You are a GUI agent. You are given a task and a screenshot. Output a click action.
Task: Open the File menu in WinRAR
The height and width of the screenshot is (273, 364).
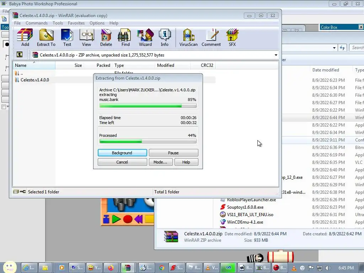(x=17, y=23)
